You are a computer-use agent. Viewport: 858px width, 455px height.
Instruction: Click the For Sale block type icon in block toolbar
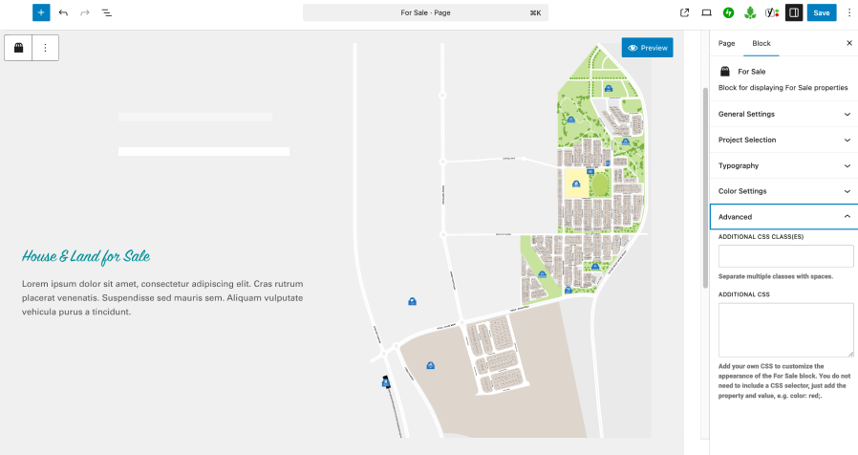(x=18, y=48)
